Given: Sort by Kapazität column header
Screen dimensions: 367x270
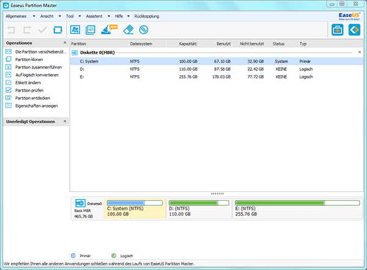Looking at the screenshot, I should click(x=182, y=44).
